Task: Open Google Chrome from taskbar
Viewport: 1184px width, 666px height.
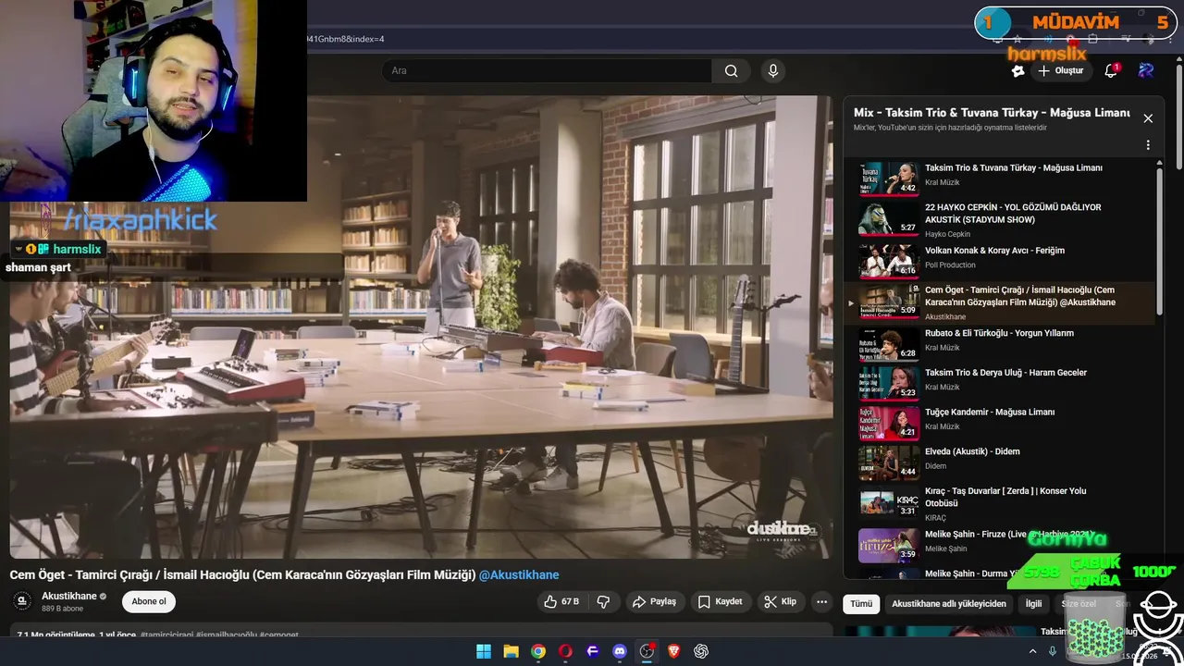Action: [538, 651]
